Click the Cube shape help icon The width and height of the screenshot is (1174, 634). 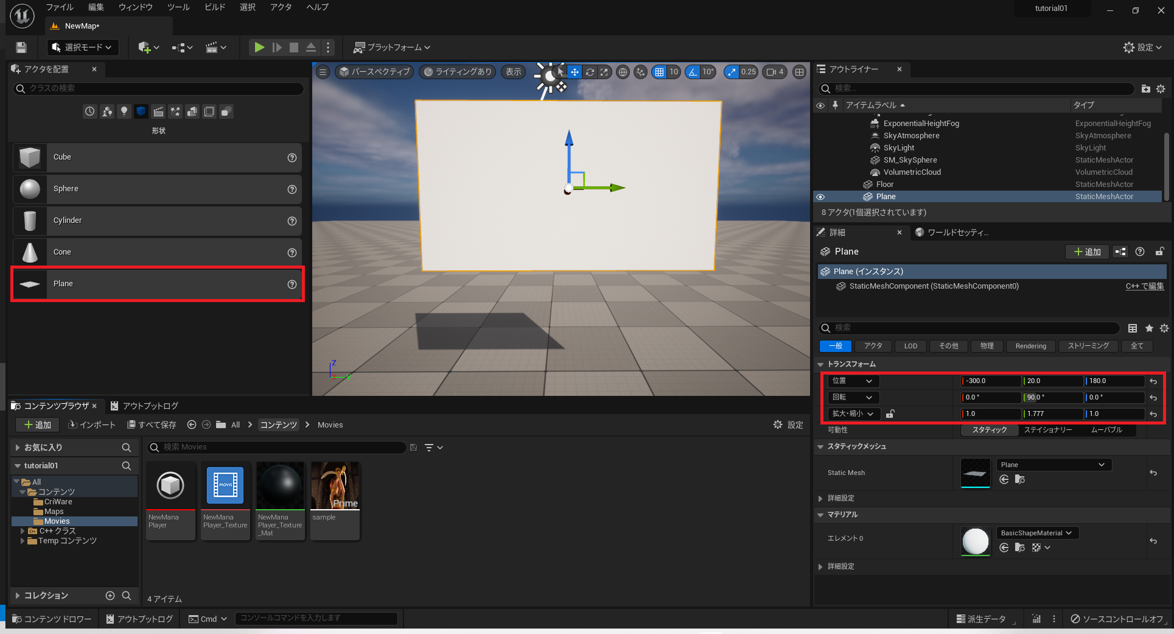(x=292, y=158)
